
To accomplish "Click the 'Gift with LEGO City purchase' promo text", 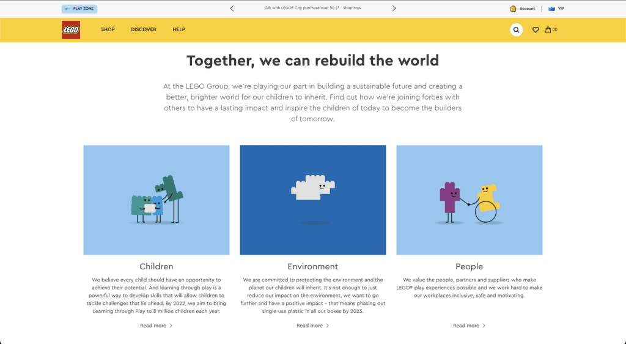I will click(x=301, y=8).
